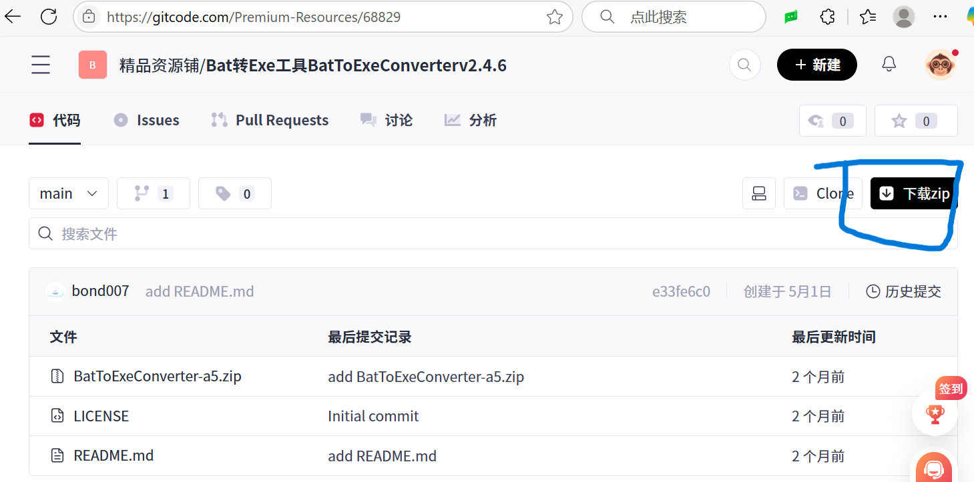Click the commit hash e33fe6c0
Viewport: 974px width, 482px height.
tap(681, 291)
